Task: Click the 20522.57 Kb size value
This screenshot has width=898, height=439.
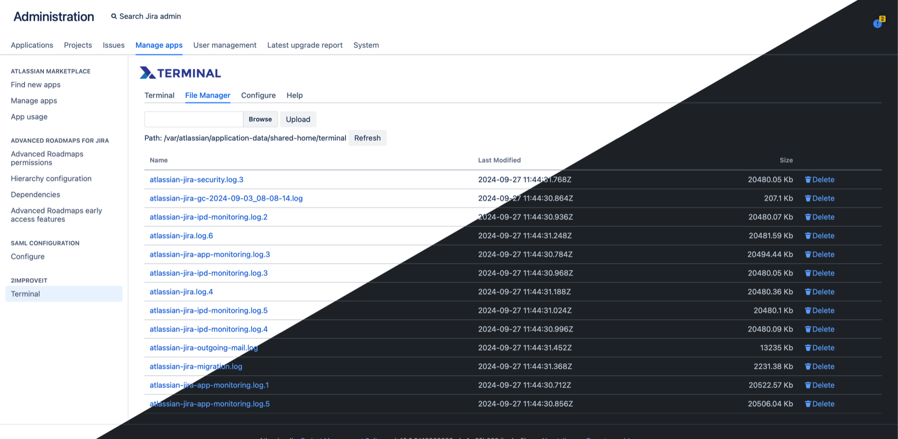Action: [x=771, y=385]
